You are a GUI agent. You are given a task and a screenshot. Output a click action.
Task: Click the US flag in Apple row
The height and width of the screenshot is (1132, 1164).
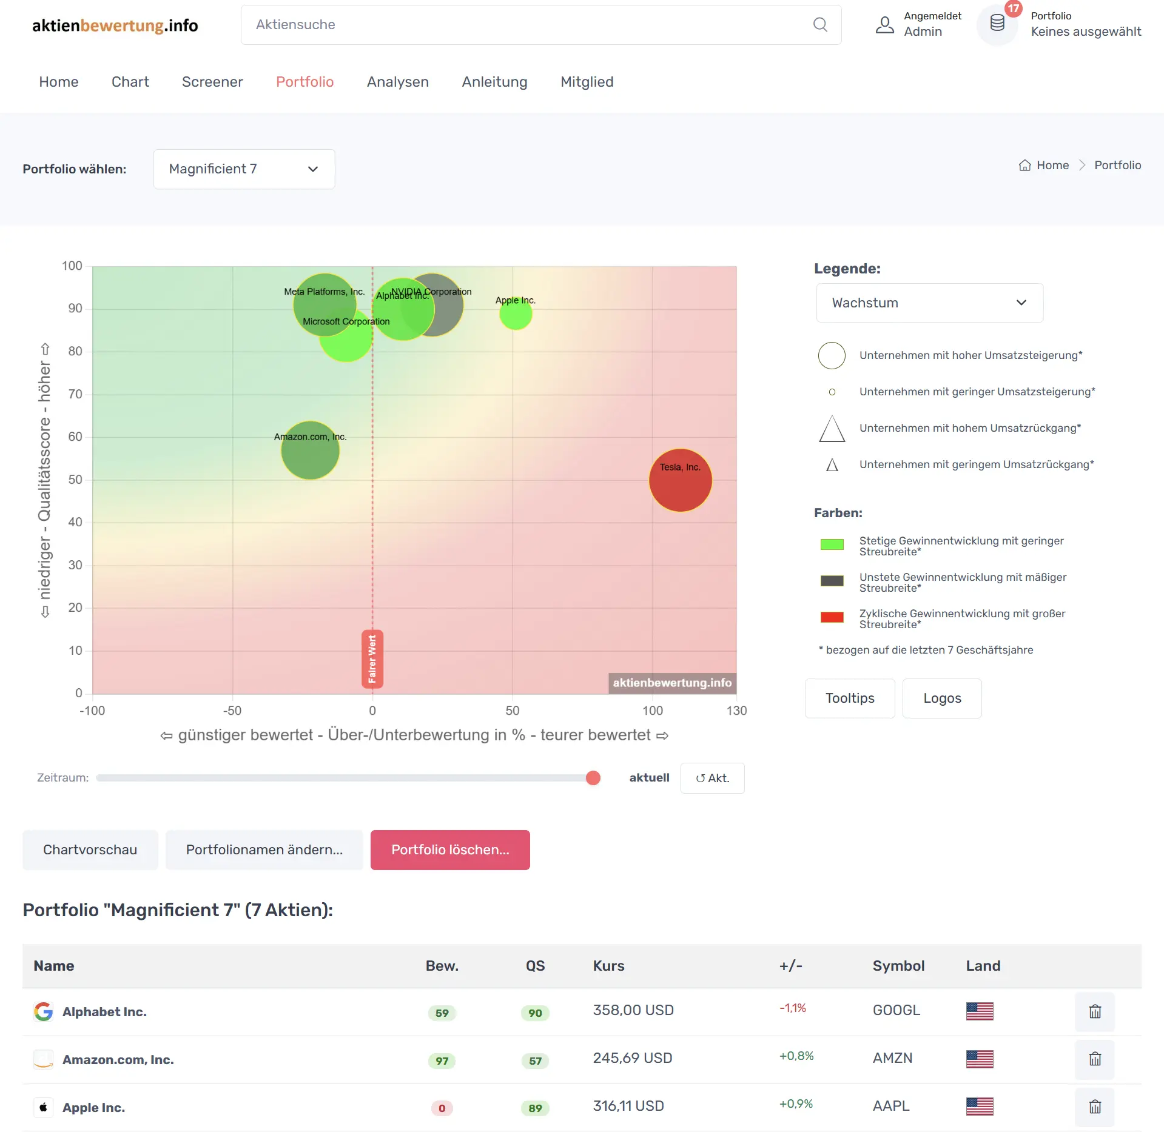point(980,1107)
